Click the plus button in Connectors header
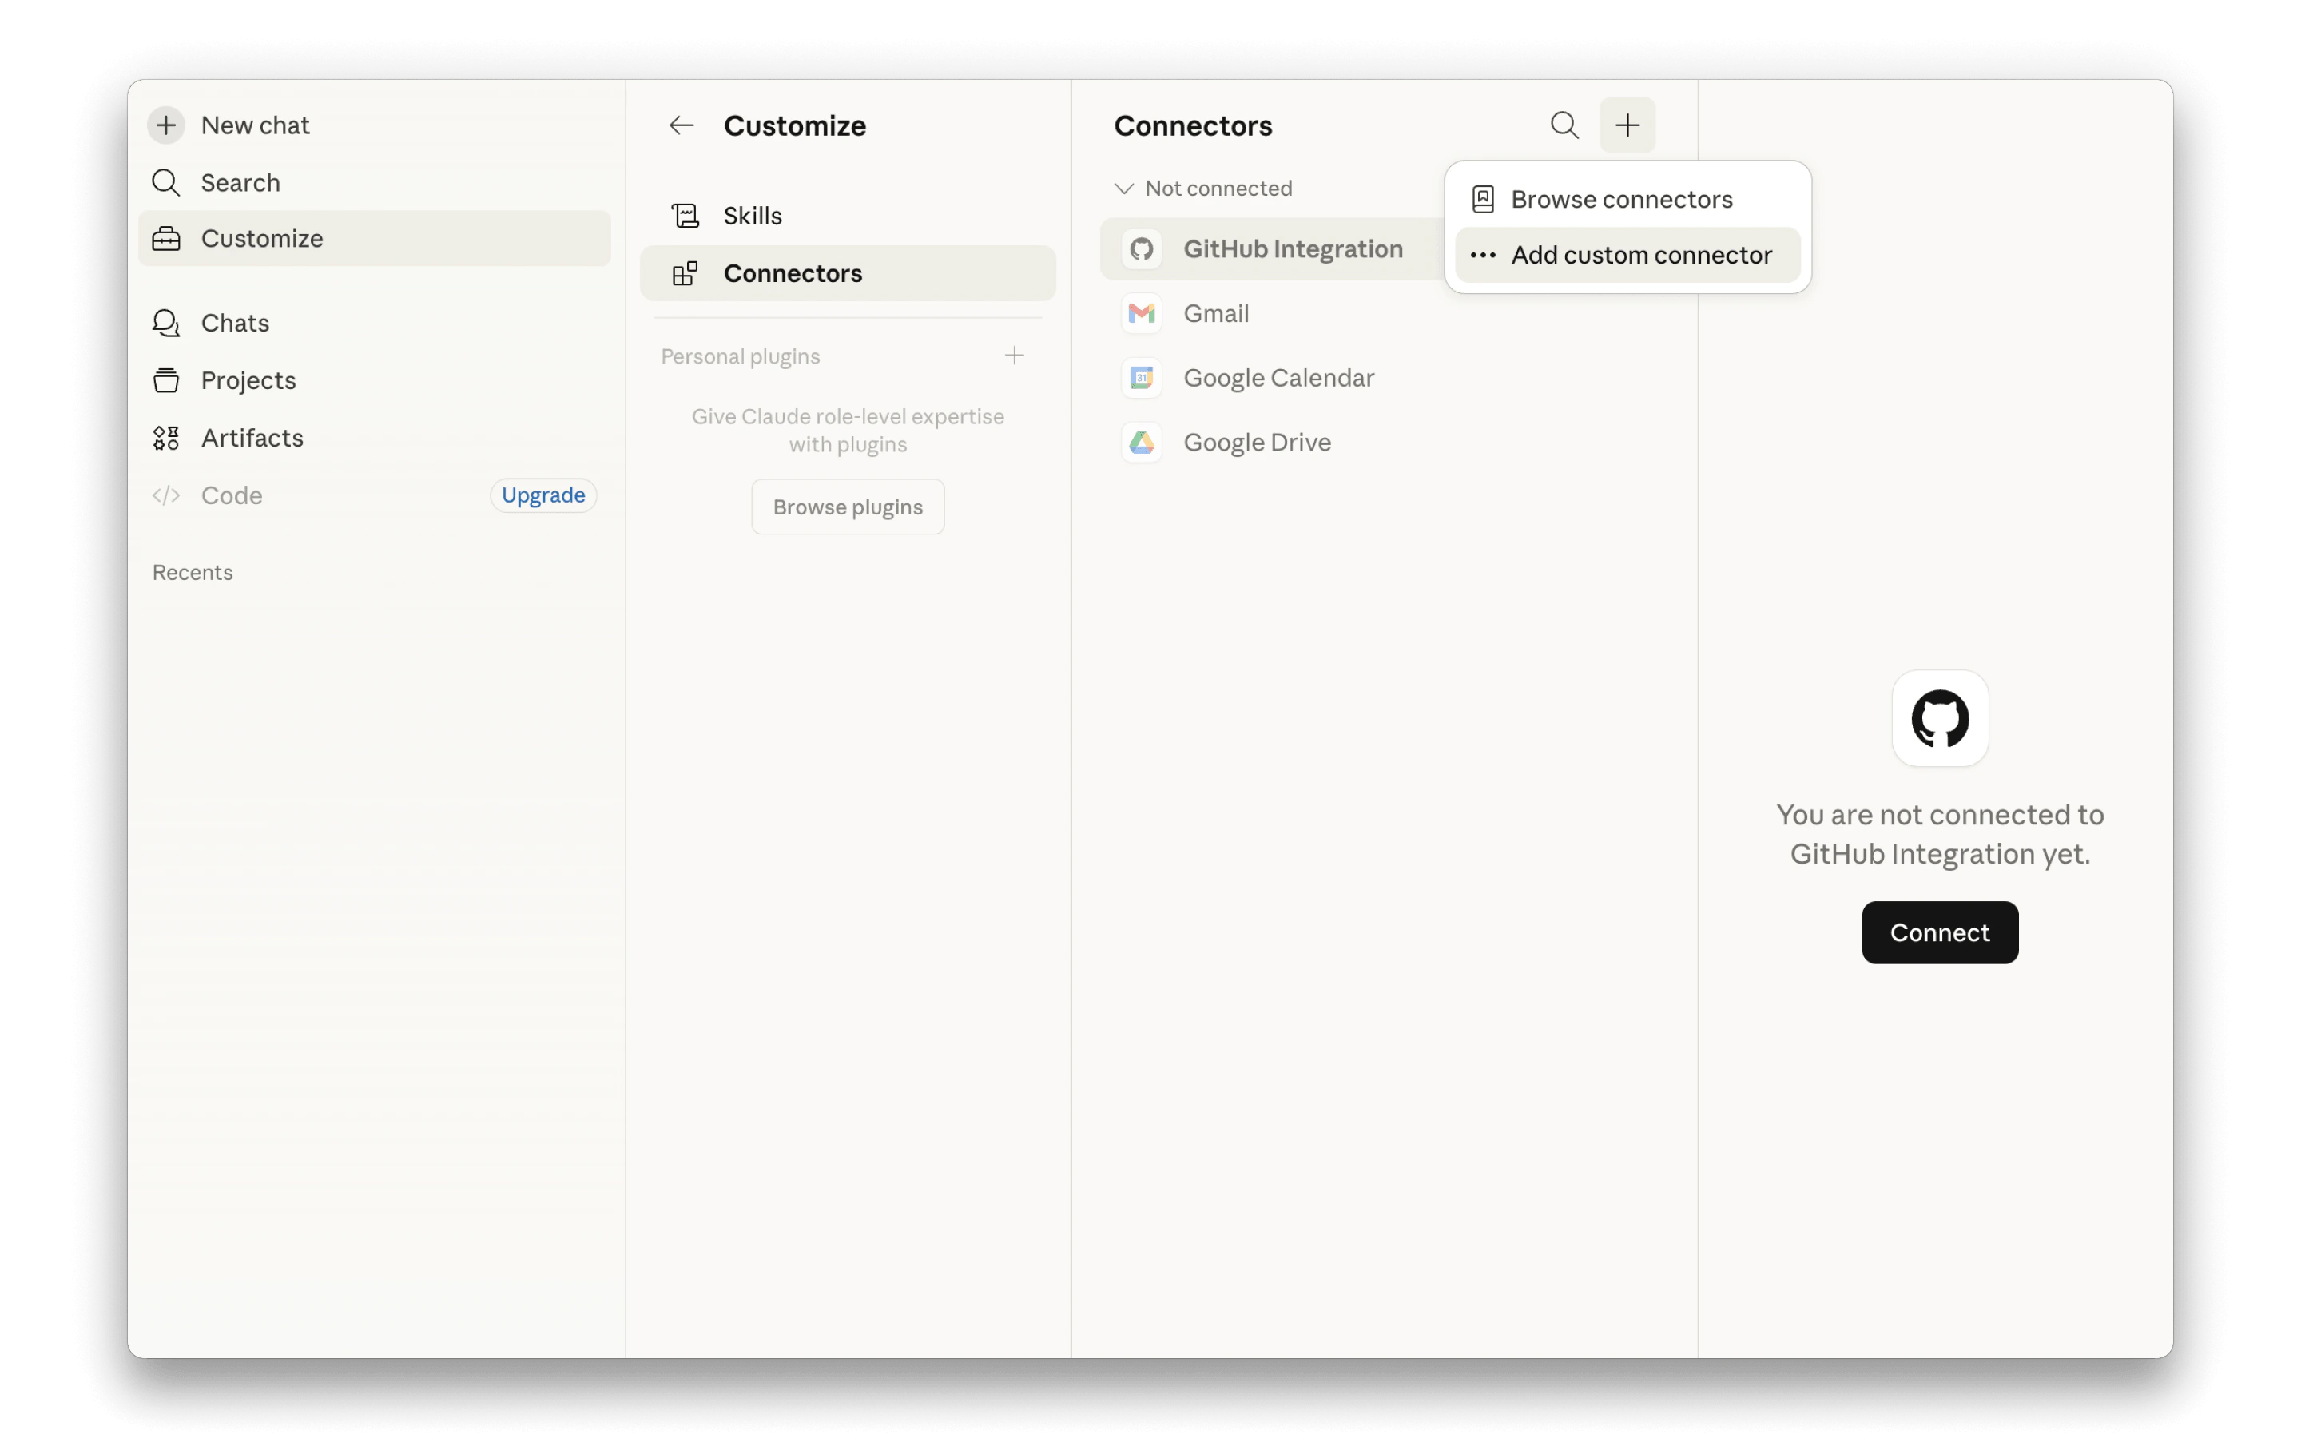Image resolution: width=2301 pixels, height=1454 pixels. [x=1627, y=125]
